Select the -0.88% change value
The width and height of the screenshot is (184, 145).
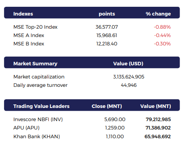(162, 27)
